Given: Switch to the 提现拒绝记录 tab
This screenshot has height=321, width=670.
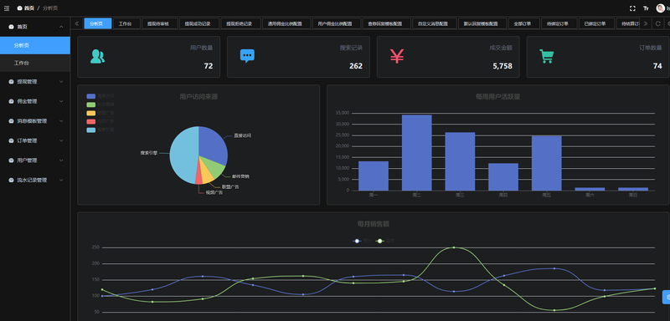Looking at the screenshot, I should pyautogui.click(x=240, y=23).
